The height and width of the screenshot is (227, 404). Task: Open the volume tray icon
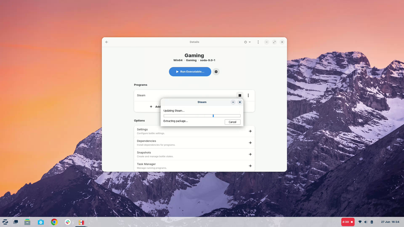(x=366, y=222)
